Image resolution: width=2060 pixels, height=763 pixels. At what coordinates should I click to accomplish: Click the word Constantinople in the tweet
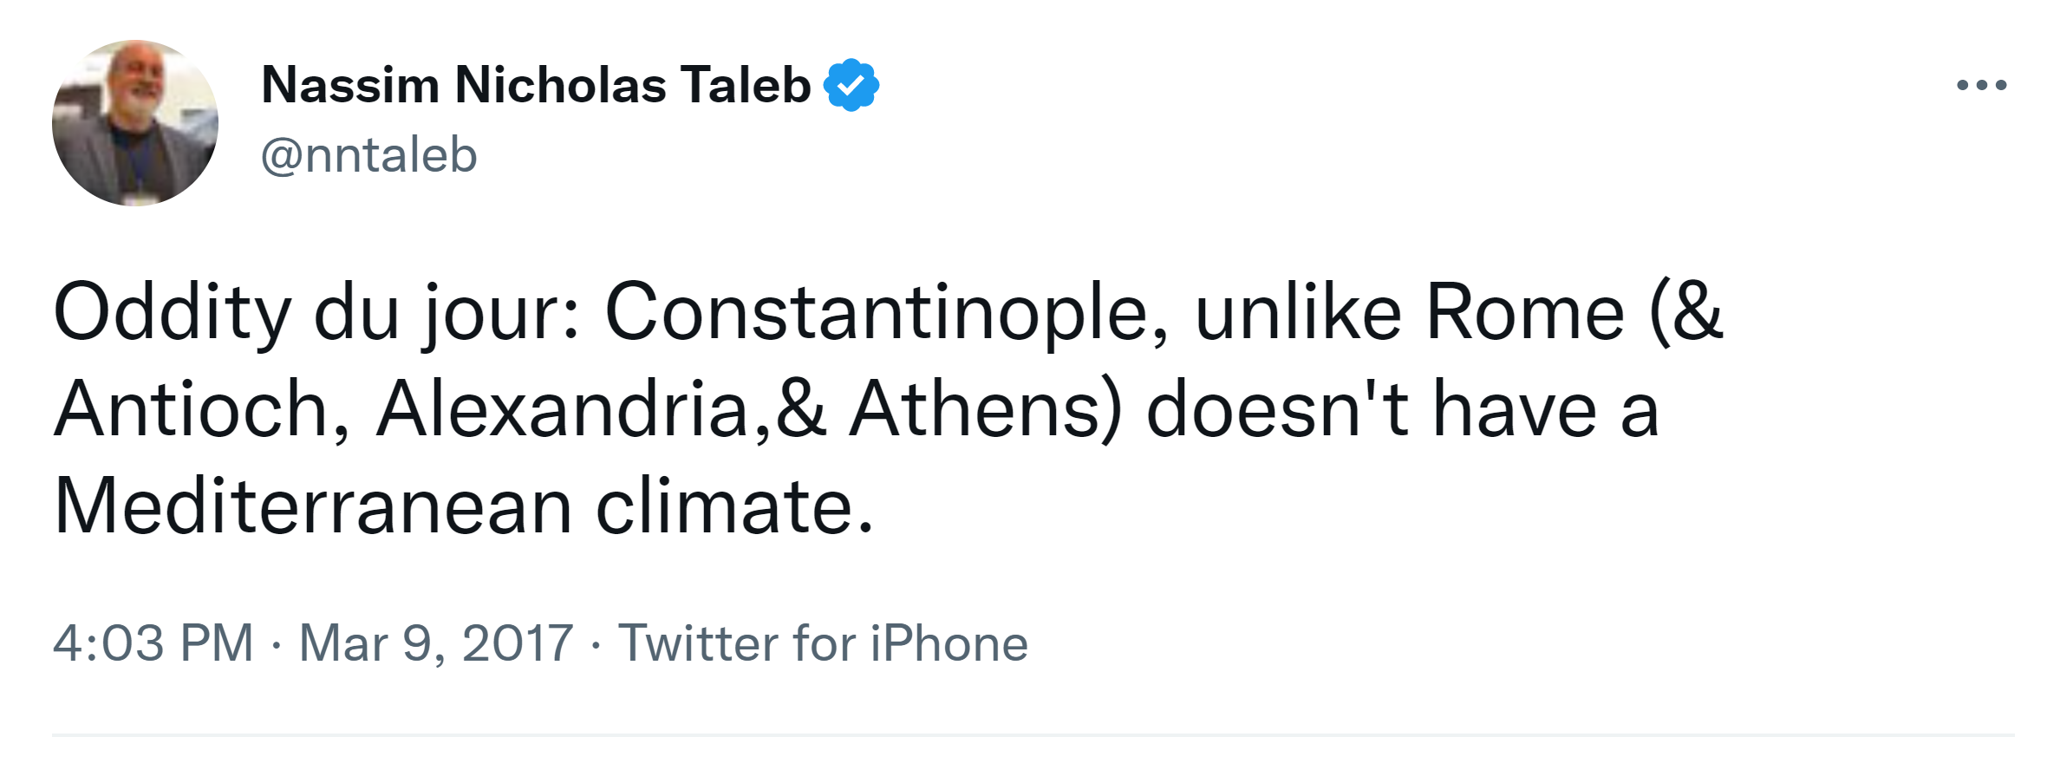click(886, 312)
